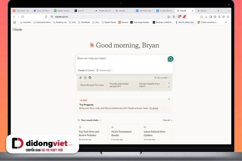This screenshot has height=161, width=242.
Task: Open Free Image Backgr... bookmark
Action: [x=140, y=22]
